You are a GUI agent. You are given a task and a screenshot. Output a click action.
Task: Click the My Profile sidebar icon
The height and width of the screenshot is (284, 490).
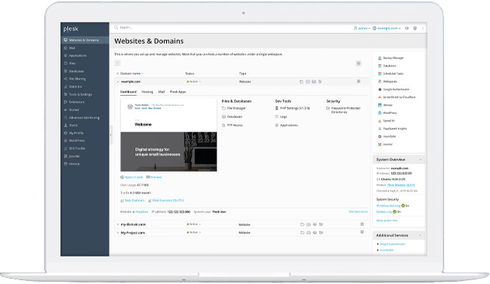(66, 132)
